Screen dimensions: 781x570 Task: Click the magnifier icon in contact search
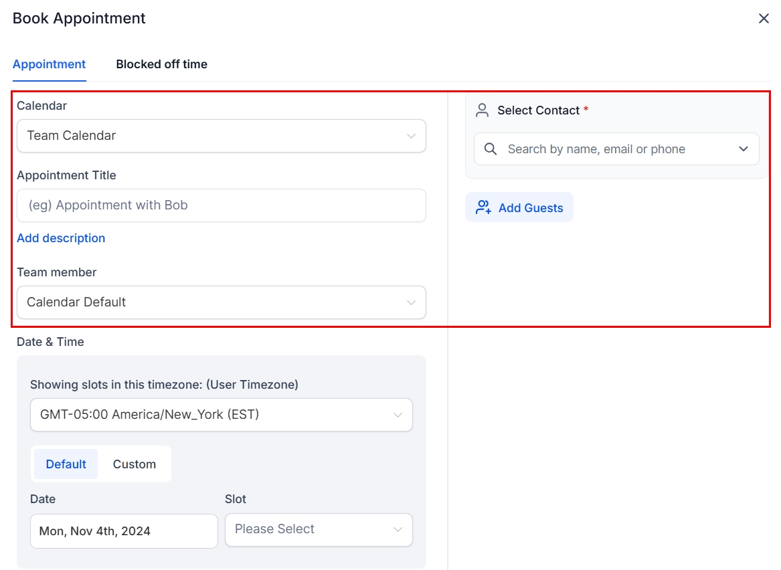coord(491,149)
